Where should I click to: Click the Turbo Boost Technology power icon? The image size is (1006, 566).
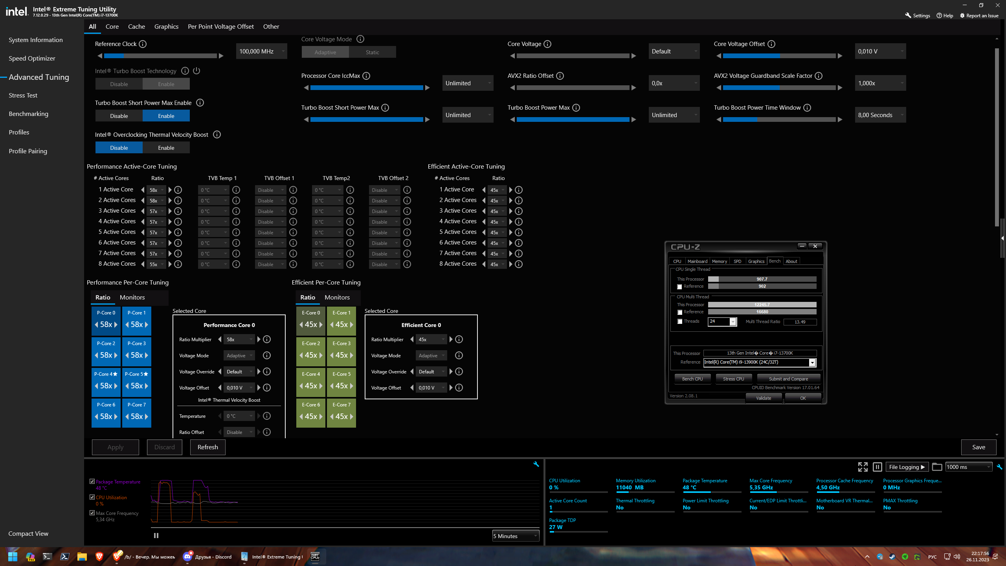196,71
